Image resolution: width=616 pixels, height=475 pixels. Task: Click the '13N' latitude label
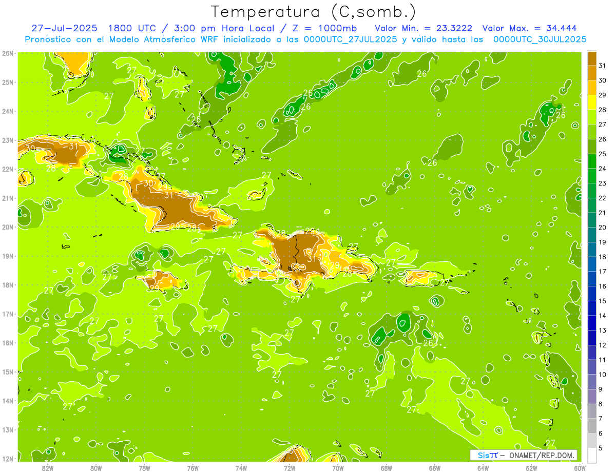coord(7,430)
